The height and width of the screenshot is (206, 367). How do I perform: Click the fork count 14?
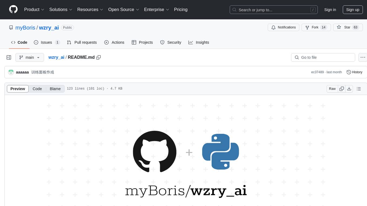click(324, 28)
